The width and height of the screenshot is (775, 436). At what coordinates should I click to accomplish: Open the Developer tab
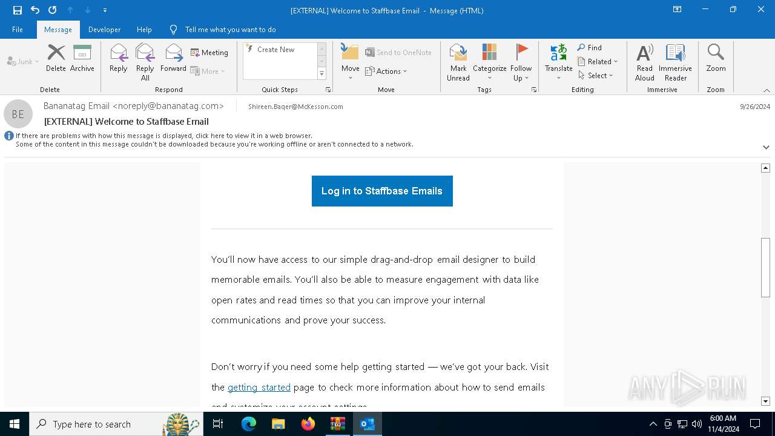104,29
